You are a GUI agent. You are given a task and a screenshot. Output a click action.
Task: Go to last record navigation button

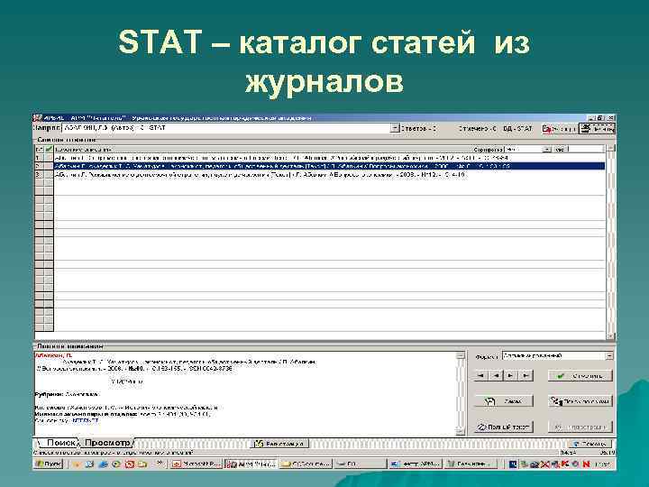(x=526, y=375)
